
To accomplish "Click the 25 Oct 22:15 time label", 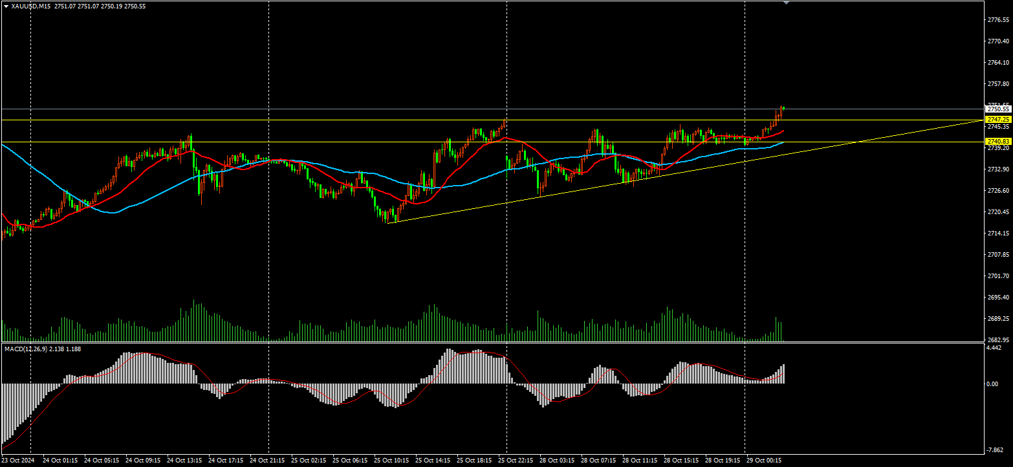I will (x=516, y=461).
